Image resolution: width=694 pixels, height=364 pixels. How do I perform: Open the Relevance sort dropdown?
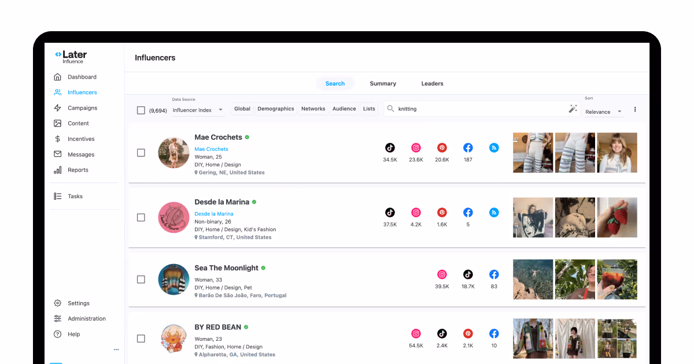(604, 112)
